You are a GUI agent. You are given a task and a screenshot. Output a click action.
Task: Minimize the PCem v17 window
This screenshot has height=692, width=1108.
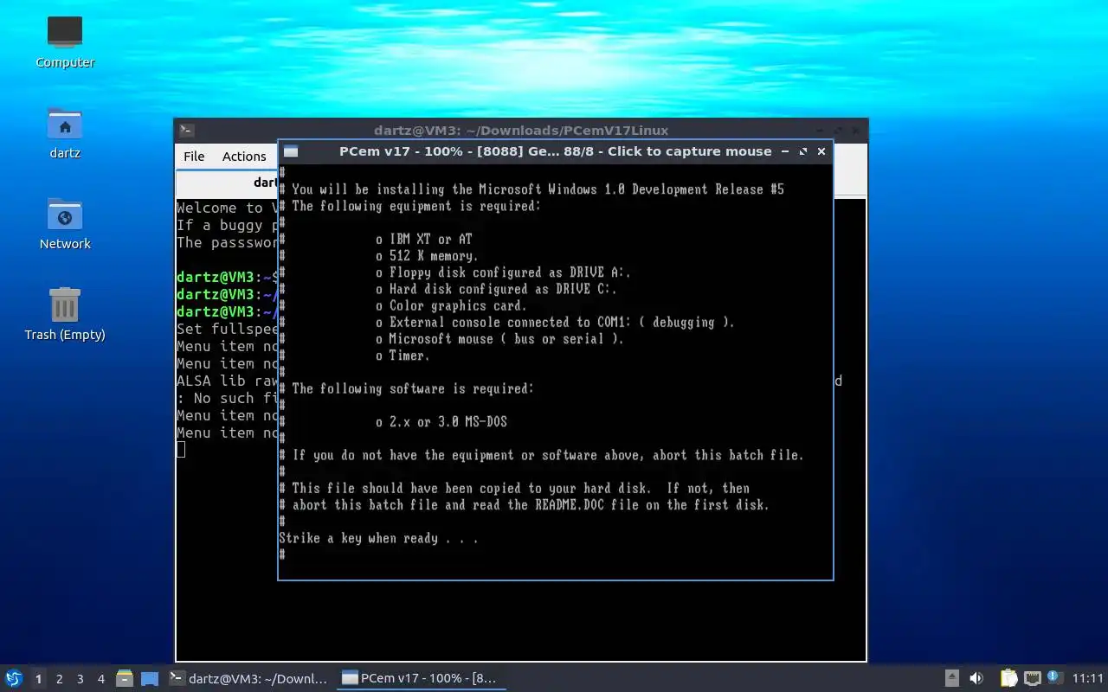click(785, 151)
